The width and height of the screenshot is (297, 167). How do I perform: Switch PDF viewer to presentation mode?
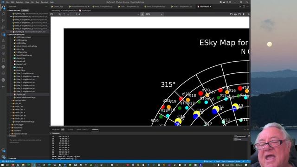point(231,14)
